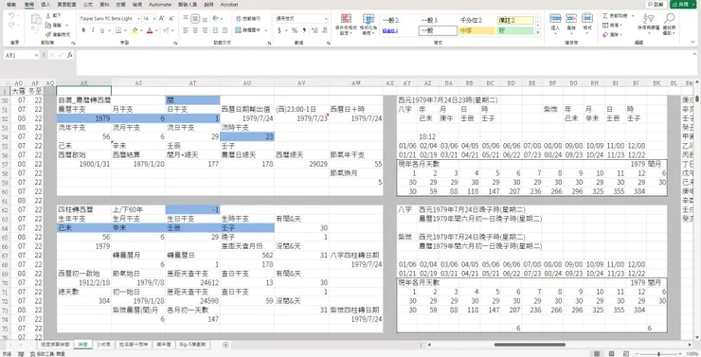Toggle Underline formatting
Viewport: 701px width, 357px height.
[102, 30]
